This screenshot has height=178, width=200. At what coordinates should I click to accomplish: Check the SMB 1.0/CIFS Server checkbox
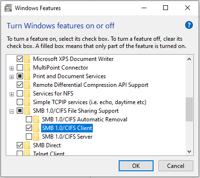click(29, 137)
